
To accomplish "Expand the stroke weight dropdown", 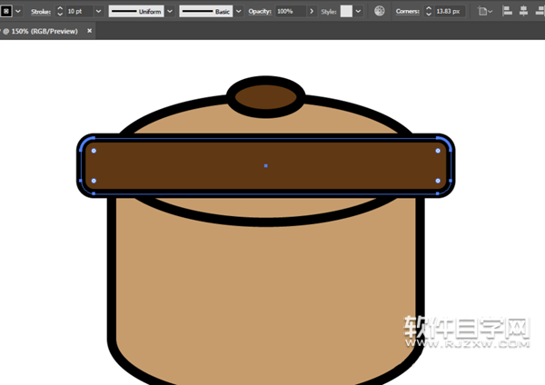I will 98,11.
